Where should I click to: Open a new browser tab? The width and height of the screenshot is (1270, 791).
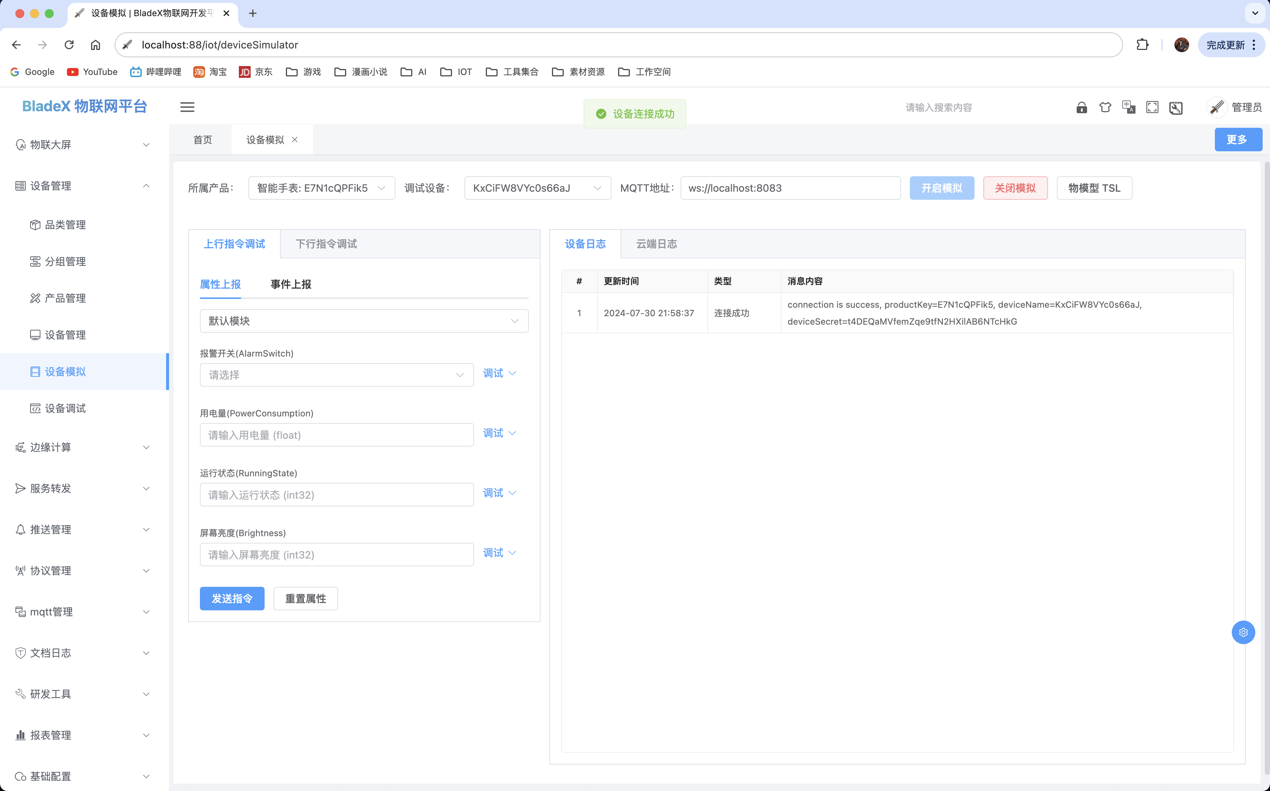click(253, 13)
